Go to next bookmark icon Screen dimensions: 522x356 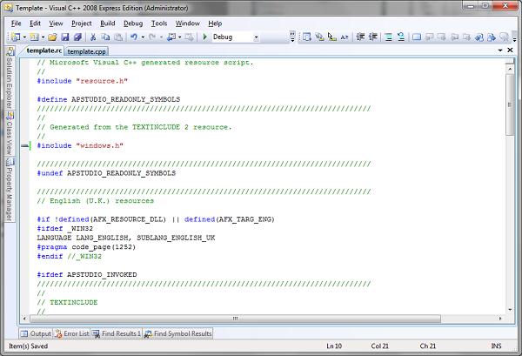pos(442,37)
